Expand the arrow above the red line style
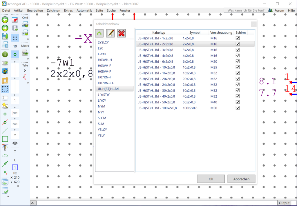 pyautogui.click(x=15, y=62)
